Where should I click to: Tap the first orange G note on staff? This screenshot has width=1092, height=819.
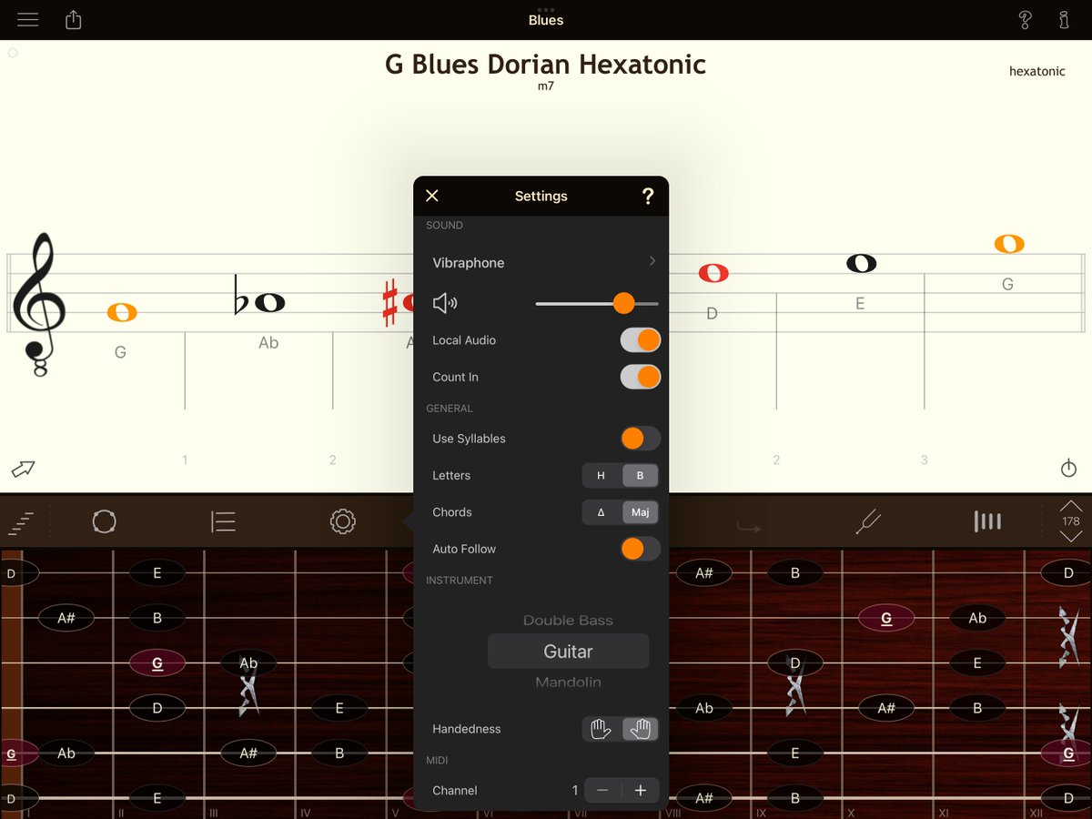coord(122,312)
